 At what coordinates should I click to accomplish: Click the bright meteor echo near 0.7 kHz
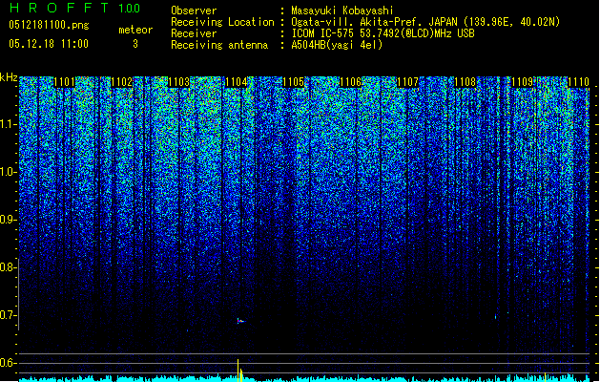pyautogui.click(x=240, y=321)
